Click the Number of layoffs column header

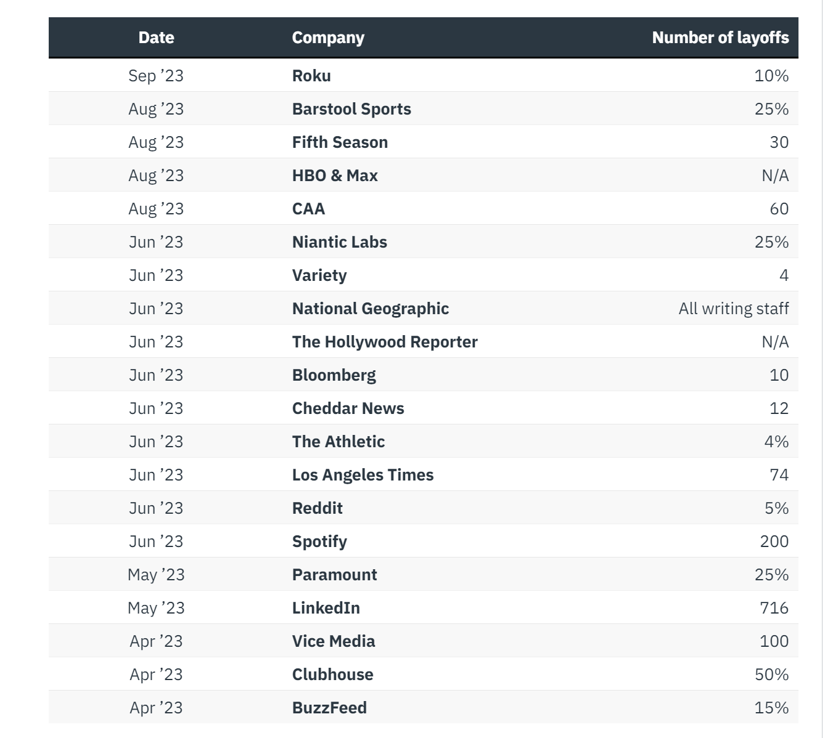(x=720, y=38)
